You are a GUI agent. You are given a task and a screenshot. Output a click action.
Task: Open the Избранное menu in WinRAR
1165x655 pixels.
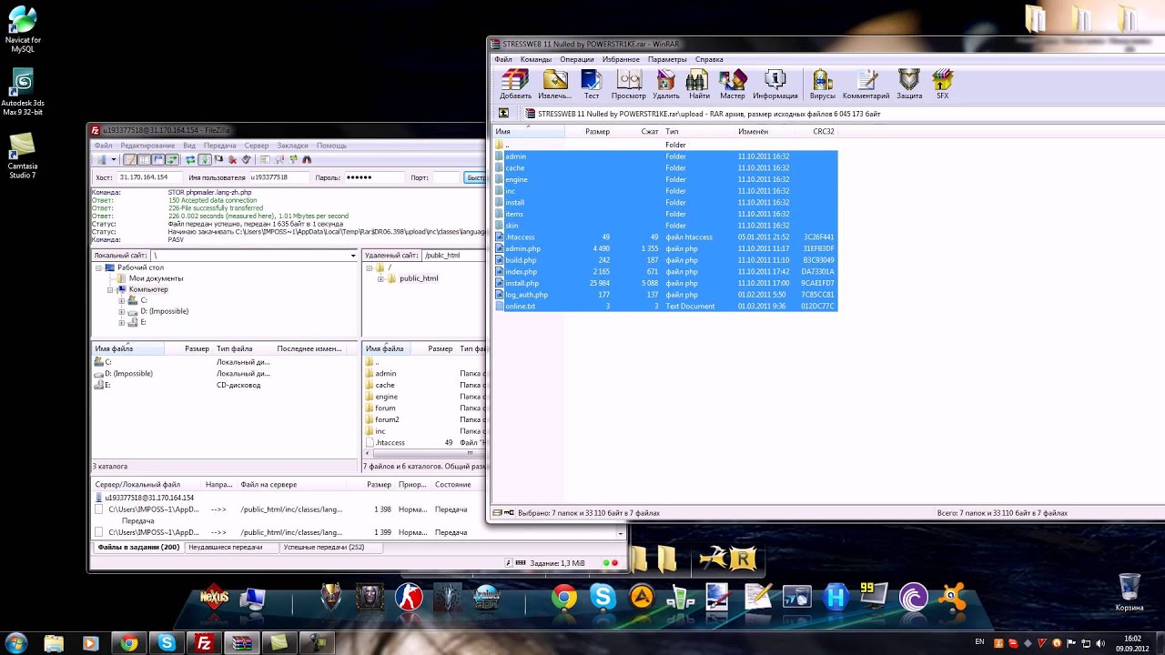click(621, 59)
